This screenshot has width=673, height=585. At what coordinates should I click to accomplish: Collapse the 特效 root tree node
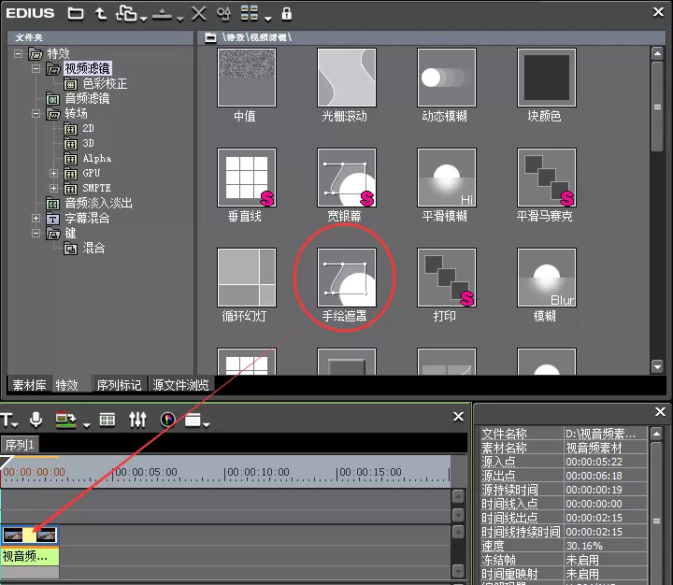click(18, 53)
